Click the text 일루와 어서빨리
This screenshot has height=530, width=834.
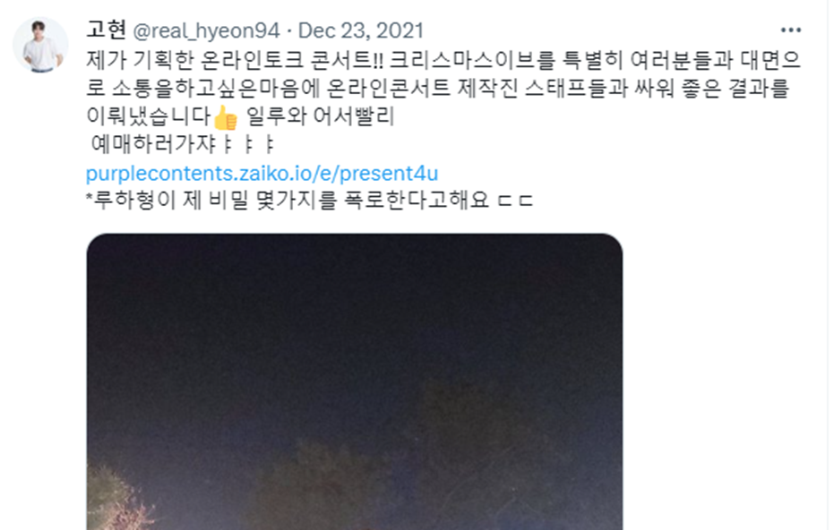(x=320, y=116)
